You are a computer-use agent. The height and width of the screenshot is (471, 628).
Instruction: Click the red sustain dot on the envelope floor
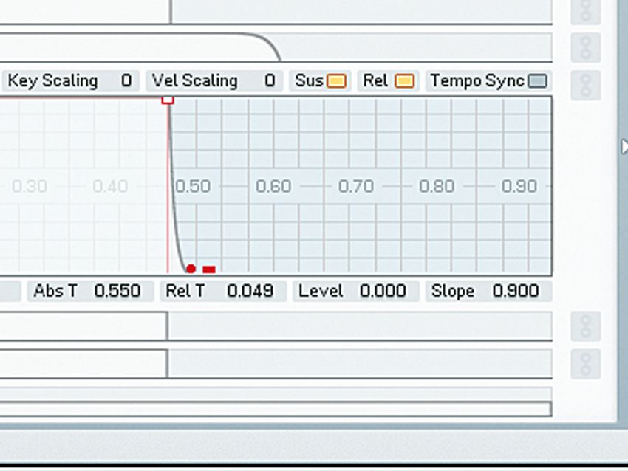191,269
